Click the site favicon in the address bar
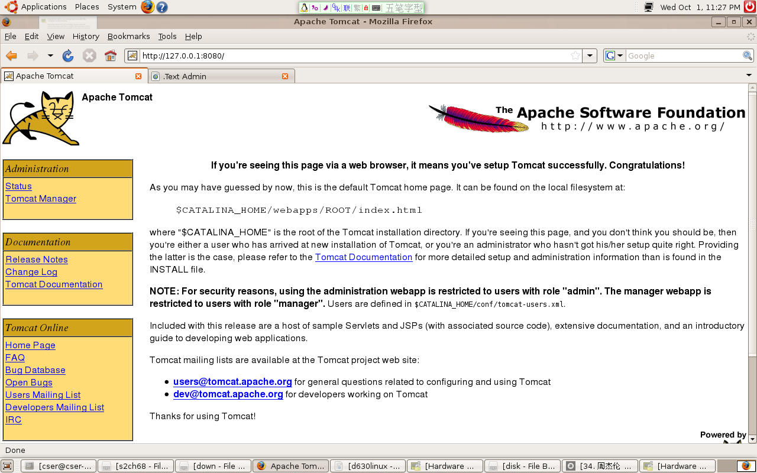This screenshot has width=757, height=473. click(x=132, y=56)
